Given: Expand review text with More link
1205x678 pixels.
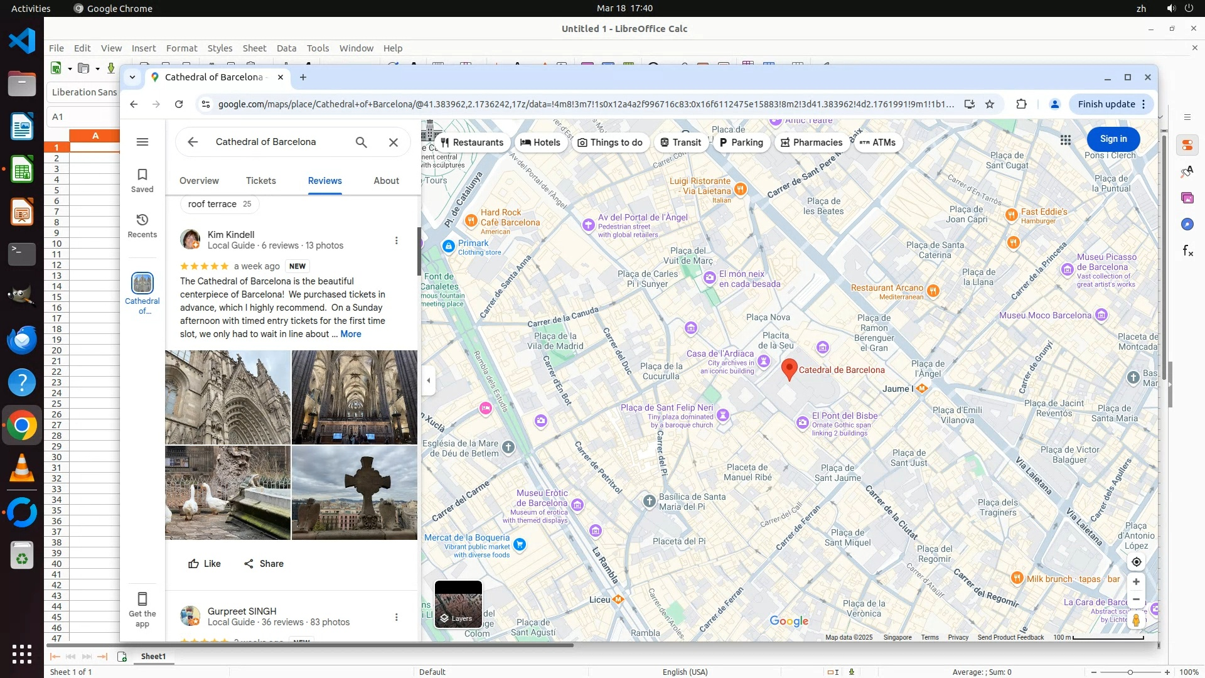Looking at the screenshot, I should click(350, 334).
